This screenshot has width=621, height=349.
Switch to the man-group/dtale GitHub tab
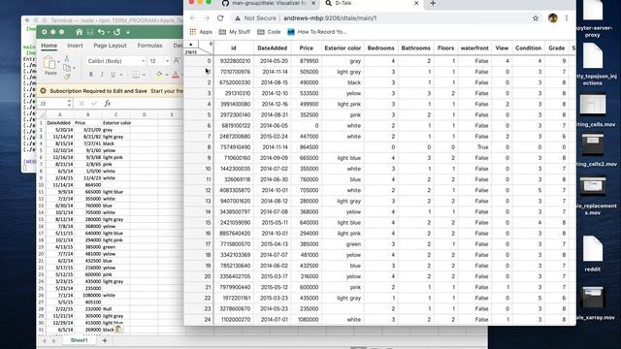pyautogui.click(x=268, y=3)
